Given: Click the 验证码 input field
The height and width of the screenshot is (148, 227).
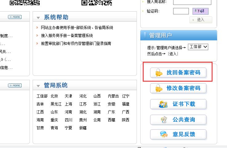Looking at the screenshot, I should [x=181, y=11].
